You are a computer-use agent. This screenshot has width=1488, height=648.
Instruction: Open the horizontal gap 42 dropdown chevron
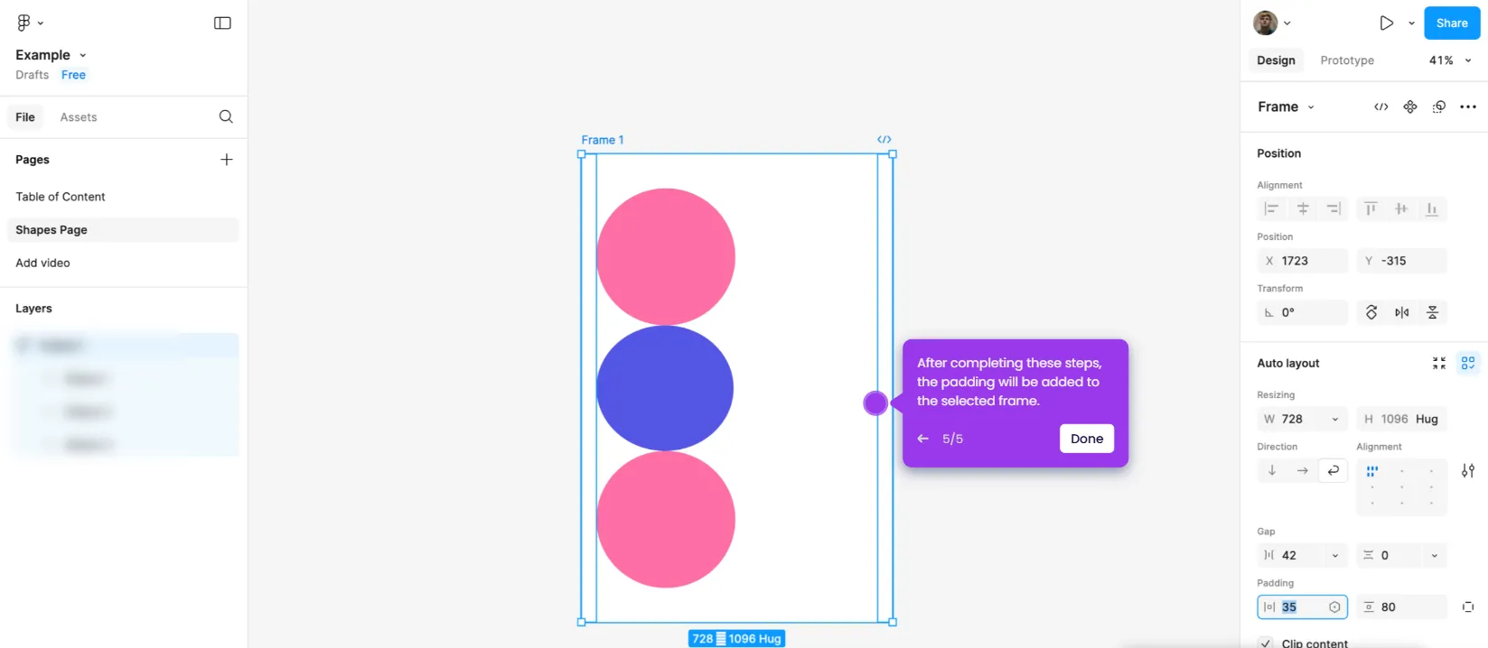[1334, 556]
